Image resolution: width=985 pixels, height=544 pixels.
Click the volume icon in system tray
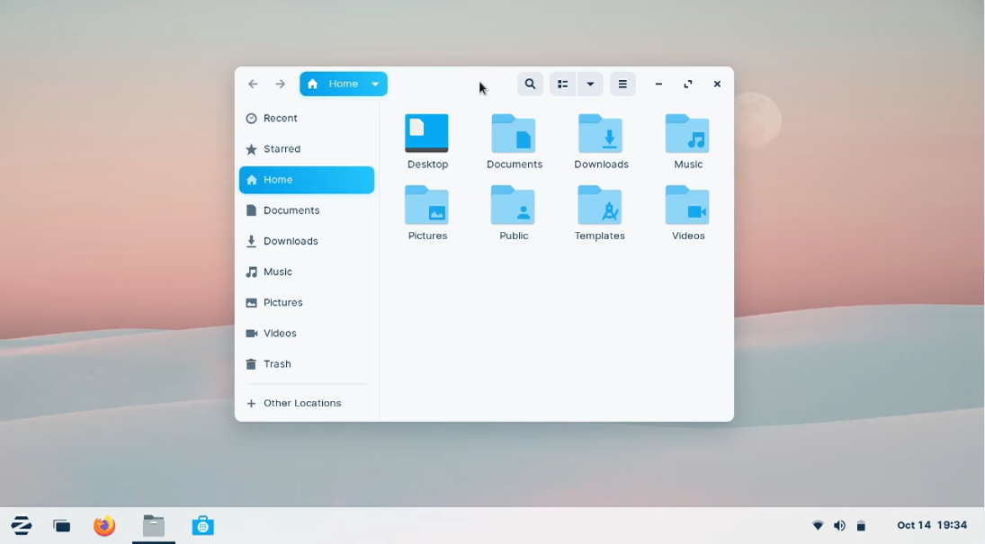(x=839, y=526)
